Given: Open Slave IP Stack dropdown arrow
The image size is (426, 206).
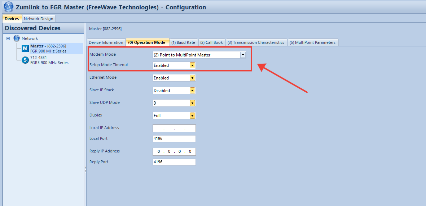Looking at the screenshot, I should click(x=192, y=90).
